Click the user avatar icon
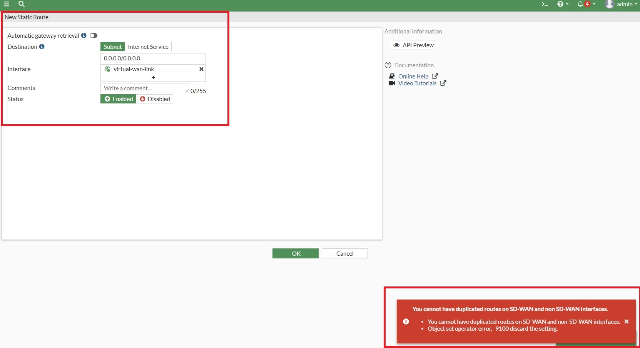640x348 pixels. click(609, 4)
